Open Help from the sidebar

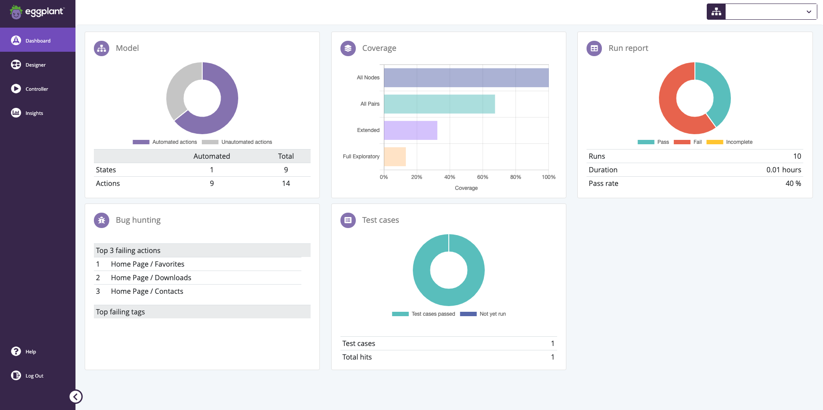point(30,351)
